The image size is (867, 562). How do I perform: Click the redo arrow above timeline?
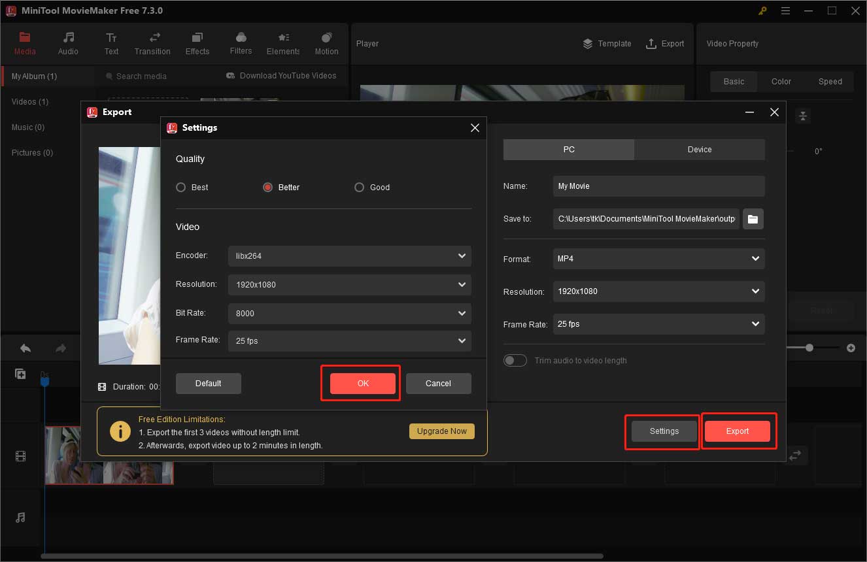[x=61, y=348]
